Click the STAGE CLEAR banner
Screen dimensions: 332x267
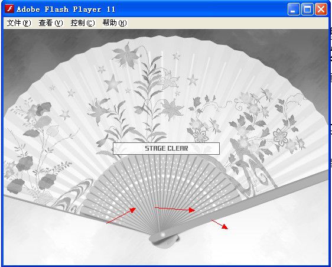[166, 148]
